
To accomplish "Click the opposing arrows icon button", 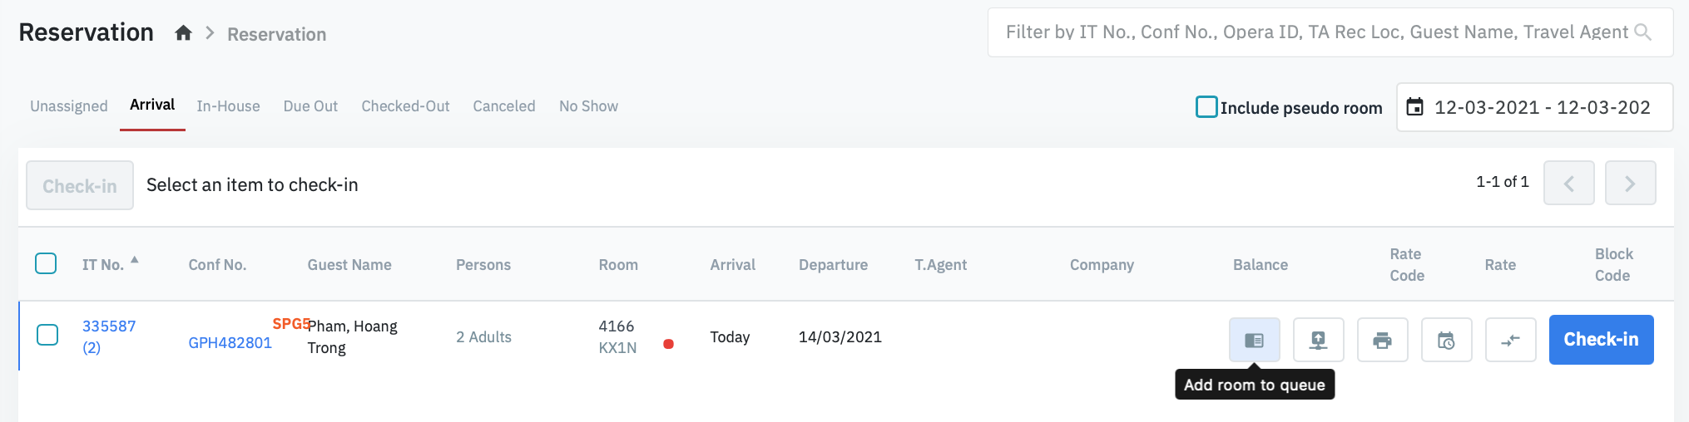I will (x=1510, y=340).
